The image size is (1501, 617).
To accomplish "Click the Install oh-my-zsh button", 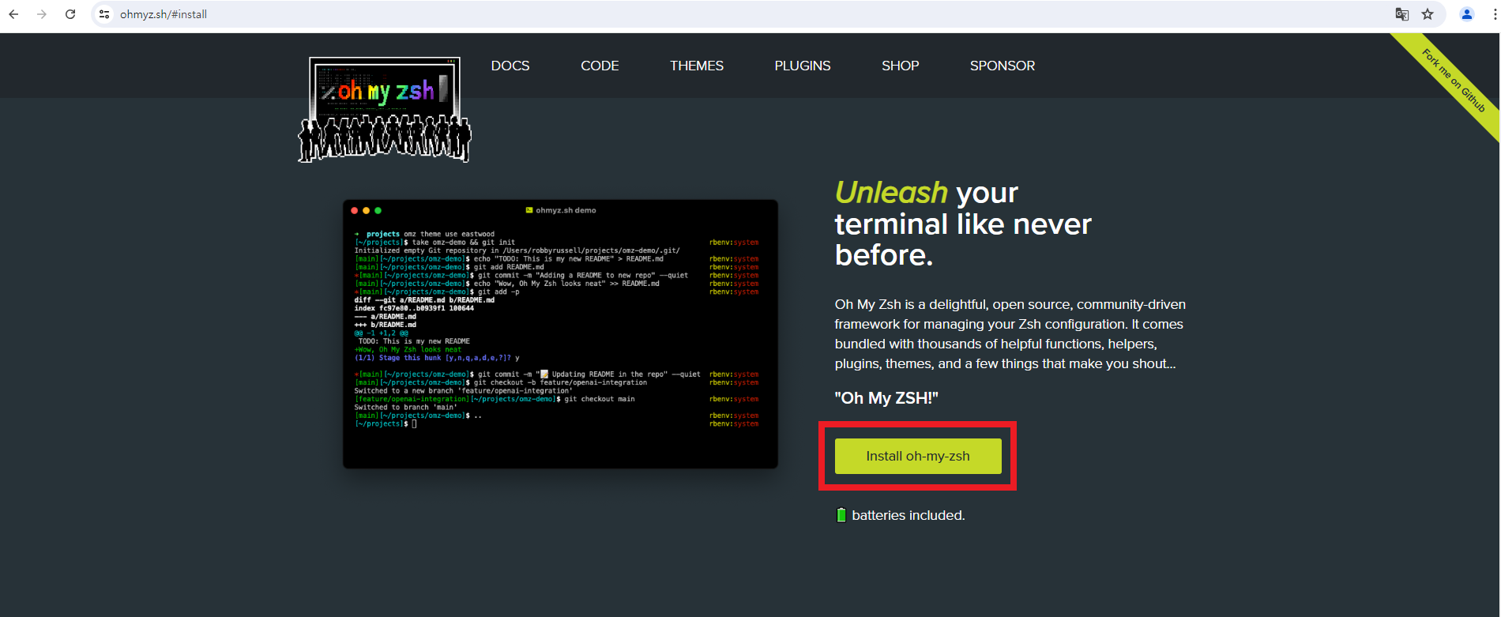I will (918, 456).
